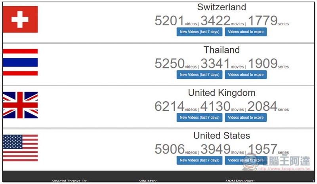Select Videos about to expire for United States
The image size is (317, 184).
point(246,160)
